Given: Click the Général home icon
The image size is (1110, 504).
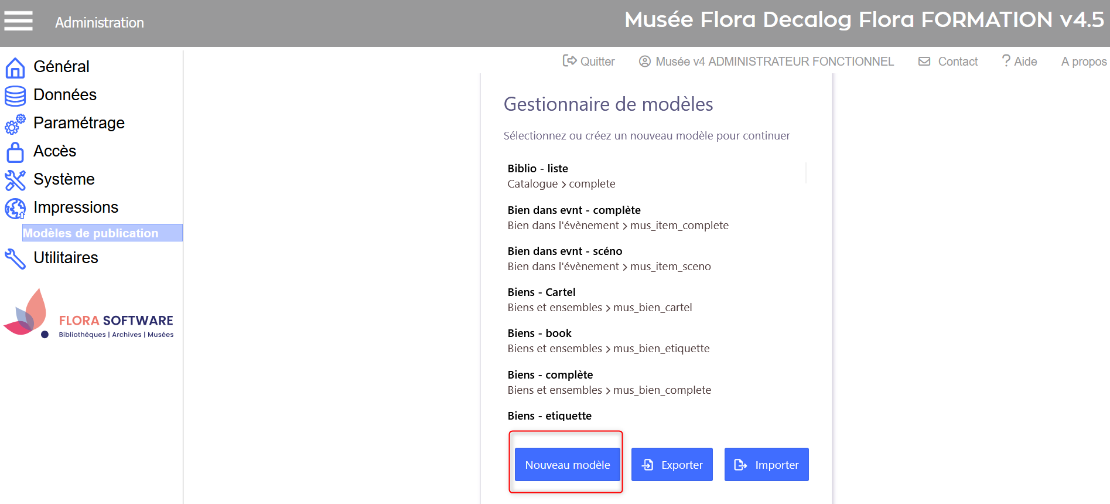Looking at the screenshot, I should [x=15, y=68].
